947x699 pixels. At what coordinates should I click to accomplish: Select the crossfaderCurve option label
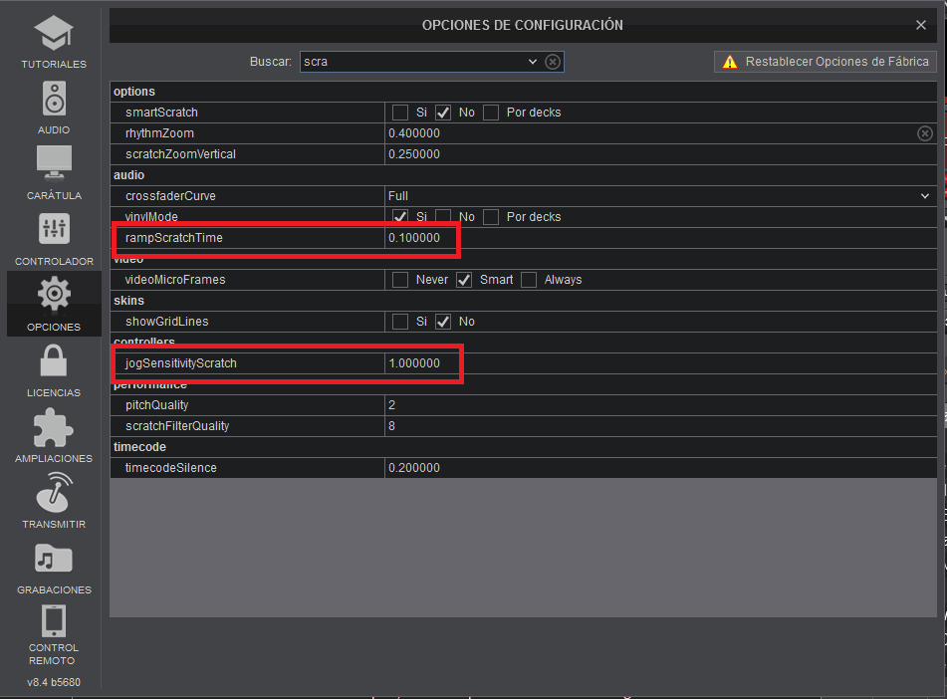[170, 196]
